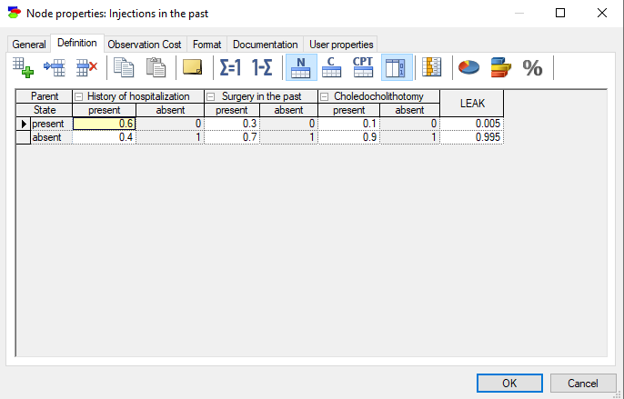The height and width of the screenshot is (399, 624).
Task: Select the cell with value 0.6
Action: 105,124
